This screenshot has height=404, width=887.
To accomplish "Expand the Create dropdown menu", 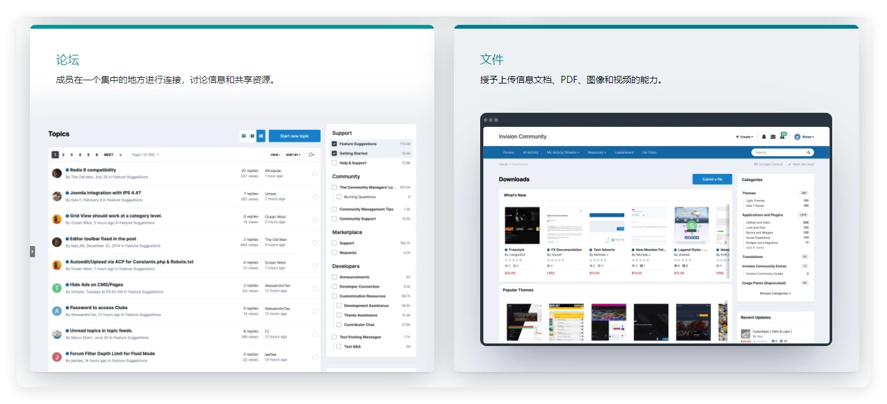I will (744, 137).
